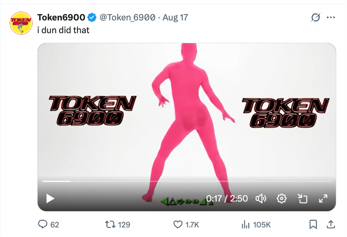Click the Token6900 display name
The height and width of the screenshot is (237, 347).
(x=62, y=16)
